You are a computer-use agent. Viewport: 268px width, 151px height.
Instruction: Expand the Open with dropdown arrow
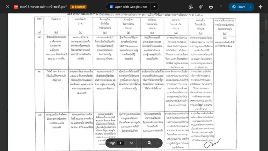click(155, 7)
